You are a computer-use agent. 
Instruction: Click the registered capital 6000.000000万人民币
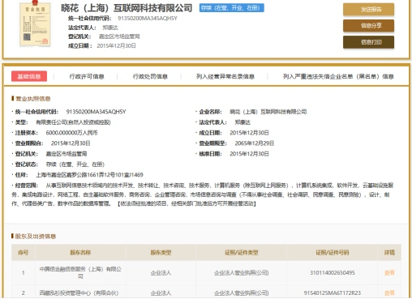click(x=71, y=133)
